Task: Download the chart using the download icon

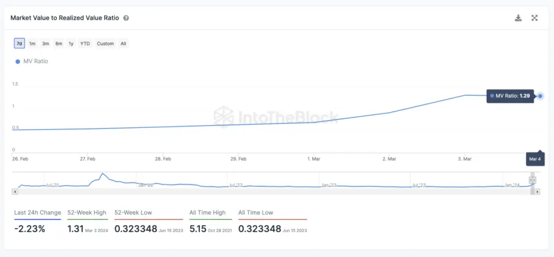Action: click(518, 18)
